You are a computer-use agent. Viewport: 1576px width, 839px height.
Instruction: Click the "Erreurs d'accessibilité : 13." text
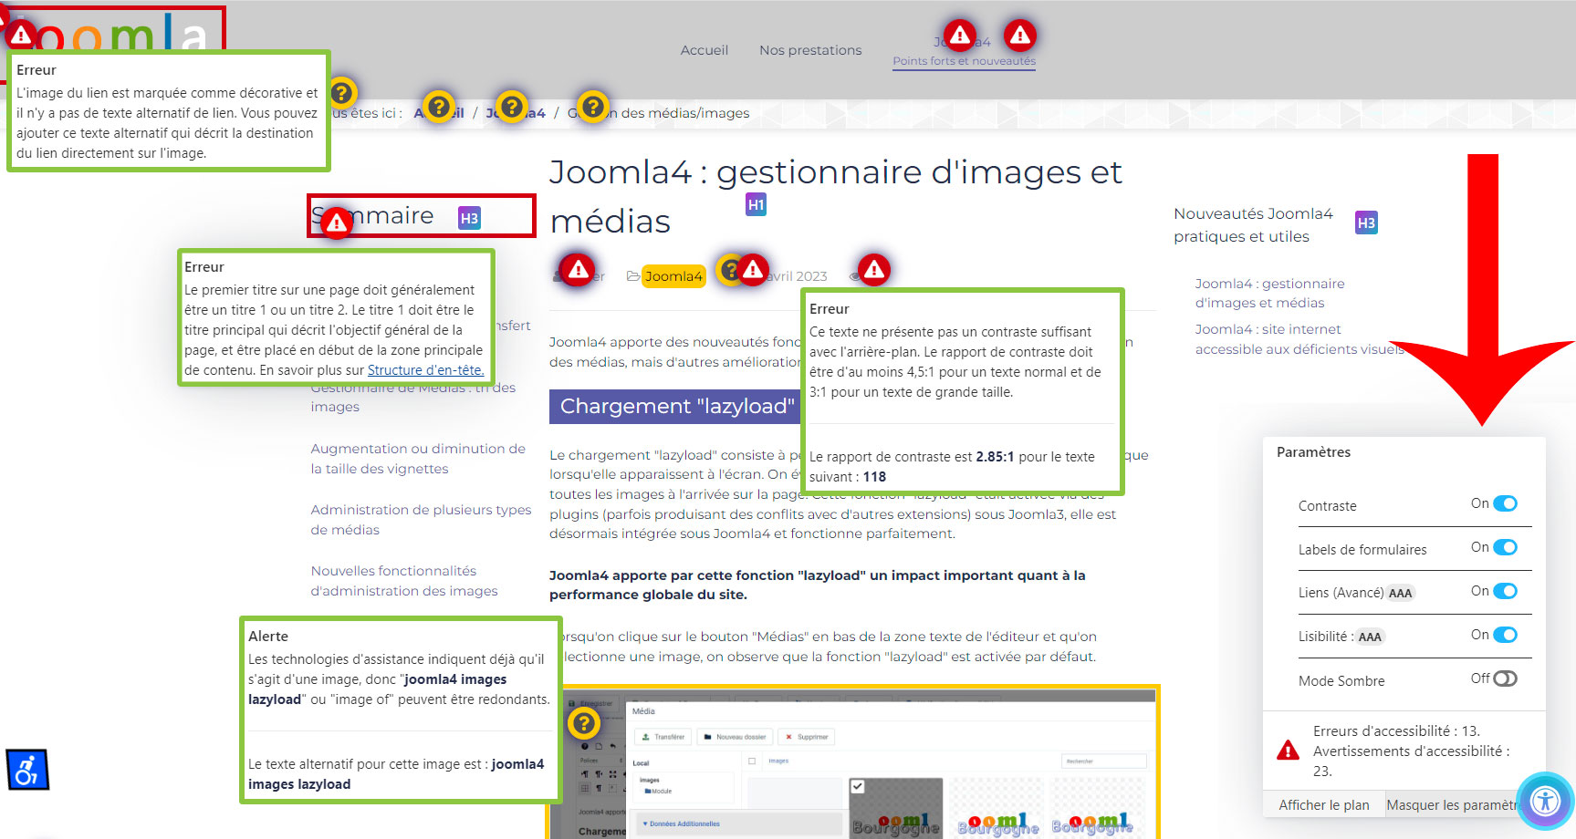tap(1396, 731)
